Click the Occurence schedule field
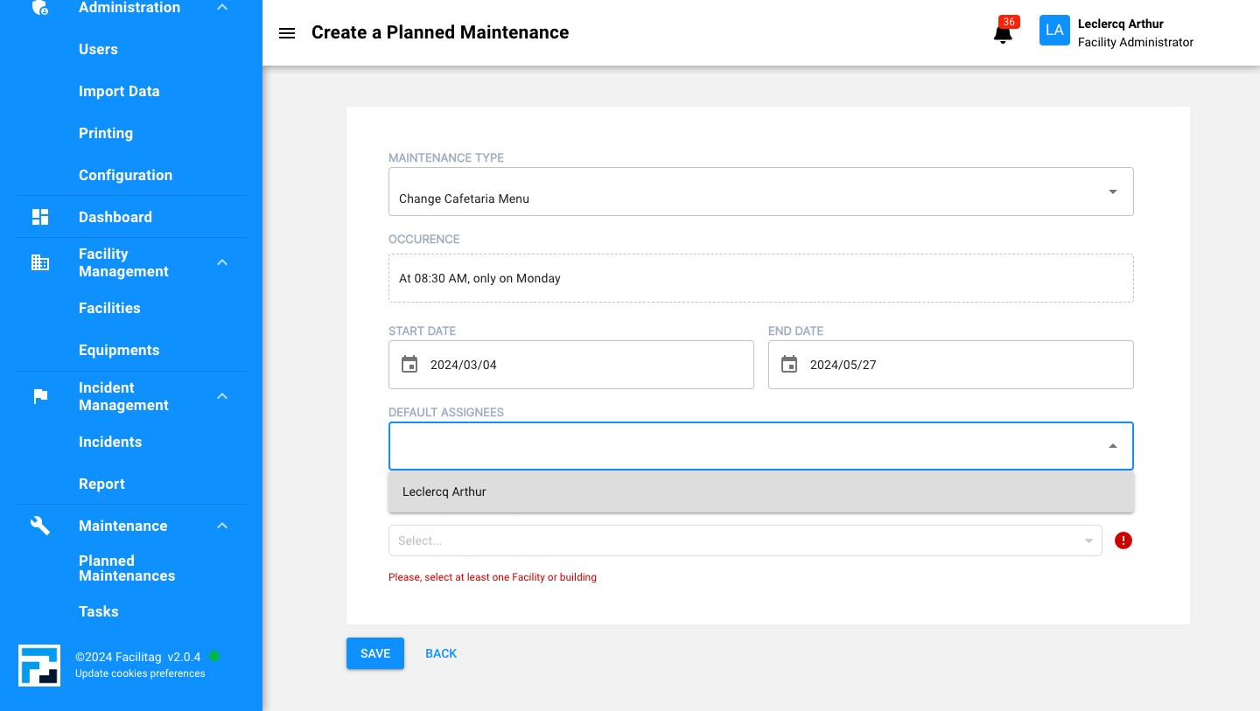 click(760, 278)
